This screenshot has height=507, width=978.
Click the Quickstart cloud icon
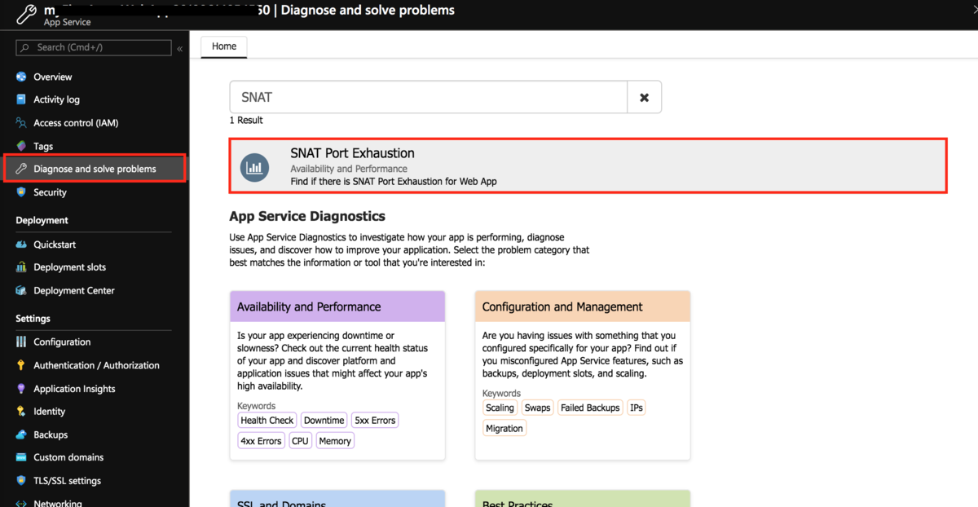[22, 245]
